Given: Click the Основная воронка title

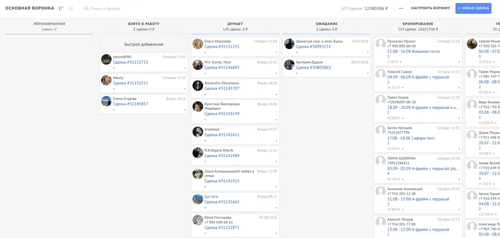Looking at the screenshot, I should [x=30, y=8].
